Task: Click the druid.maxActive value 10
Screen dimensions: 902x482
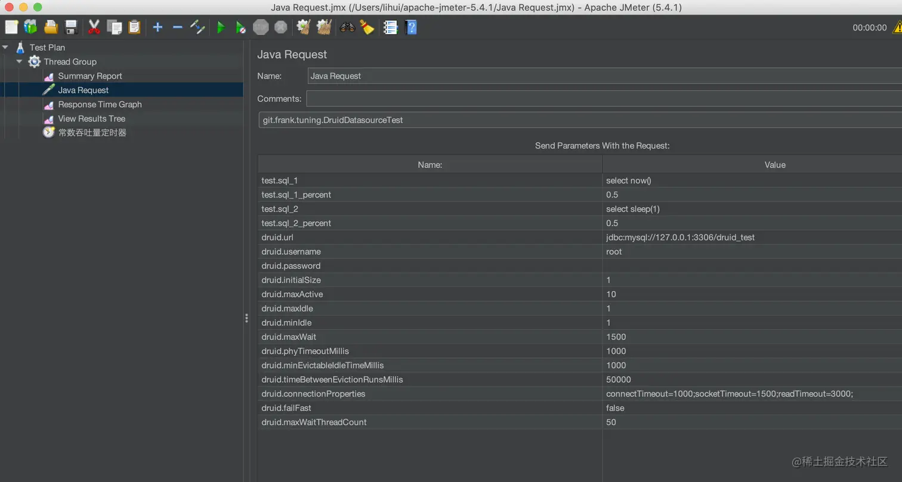Action: 752,294
